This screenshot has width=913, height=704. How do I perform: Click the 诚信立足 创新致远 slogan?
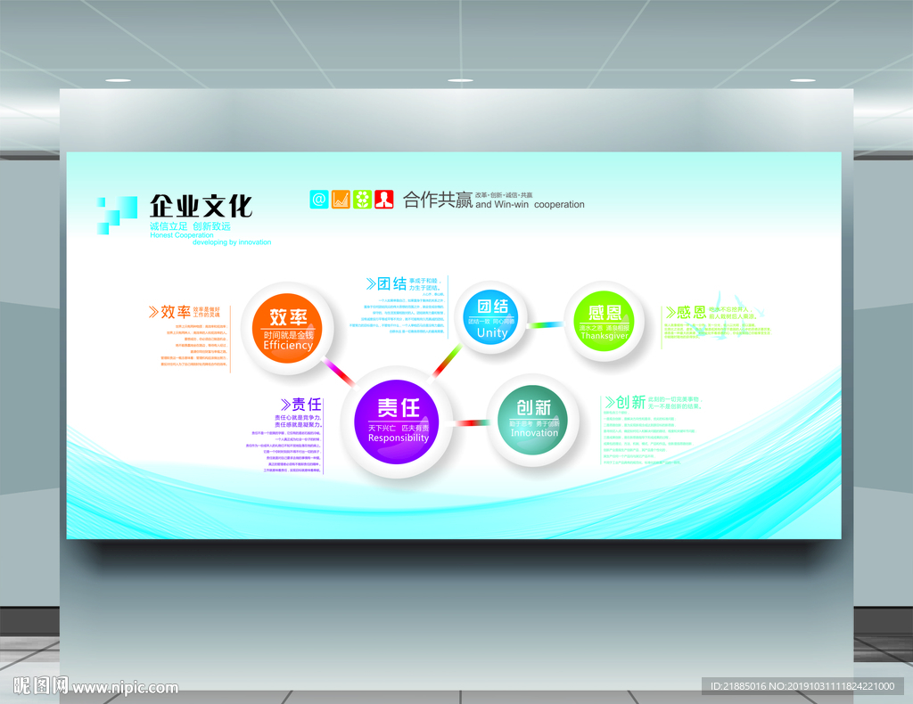pos(190,226)
